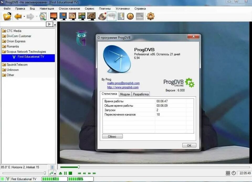Open the Справка menu
Viewport: 252px width, 182px height.
(140, 9)
